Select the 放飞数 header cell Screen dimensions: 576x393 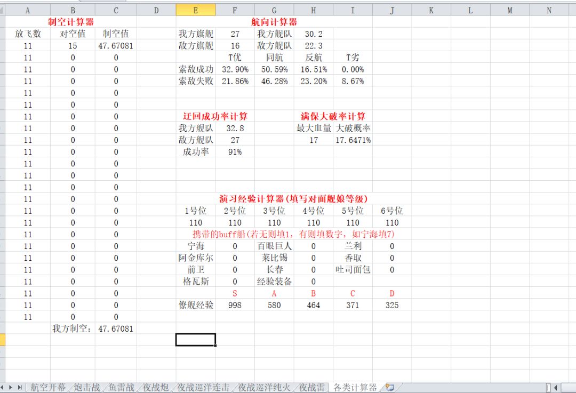point(28,34)
